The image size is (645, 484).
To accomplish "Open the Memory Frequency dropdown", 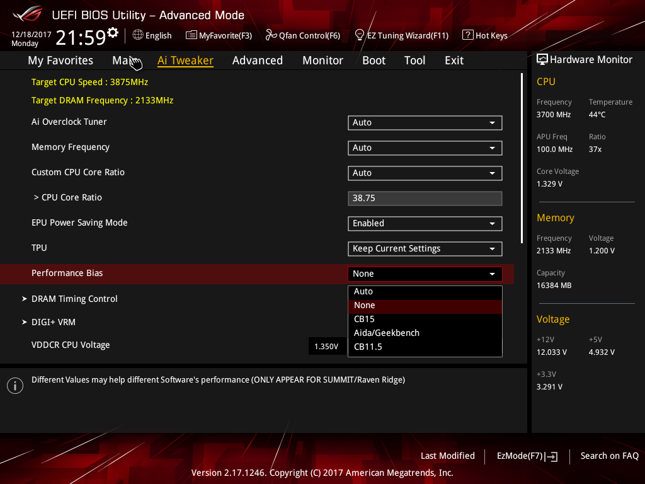I will tap(425, 147).
